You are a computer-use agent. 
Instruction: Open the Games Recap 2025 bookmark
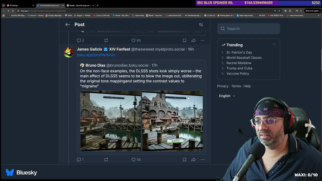(x=174, y=15)
